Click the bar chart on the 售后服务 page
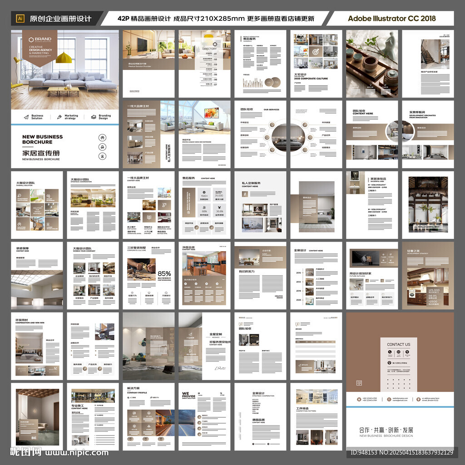This screenshot has width=465, height=465. click(x=253, y=83)
